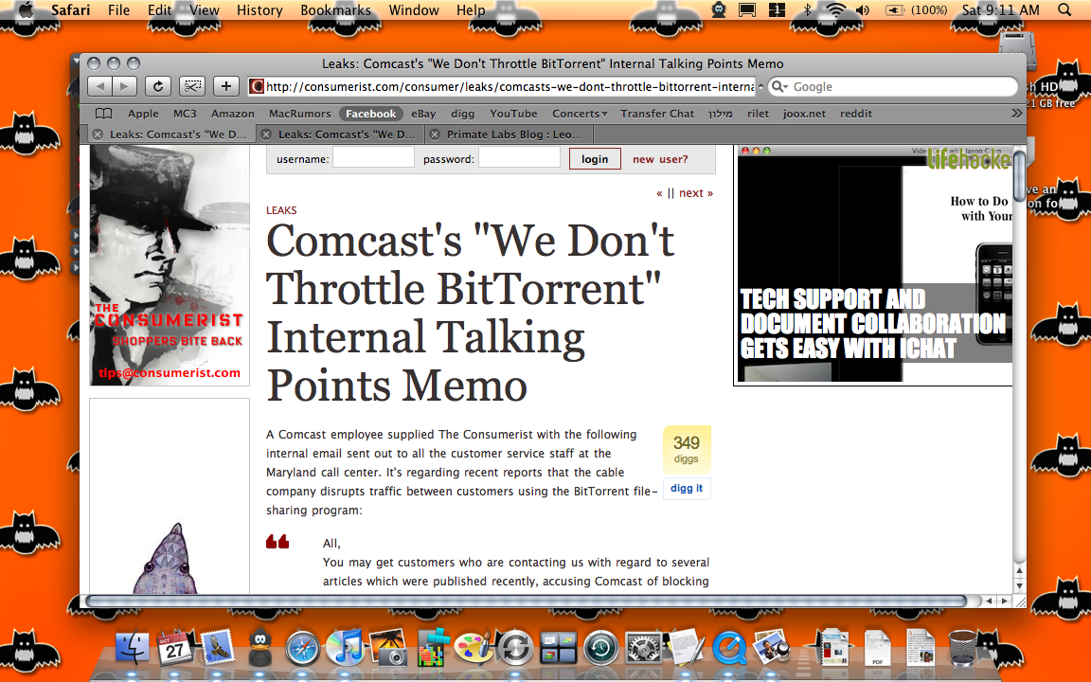Click the vertical scroll down arrow
1091x682 pixels.
[1019, 585]
